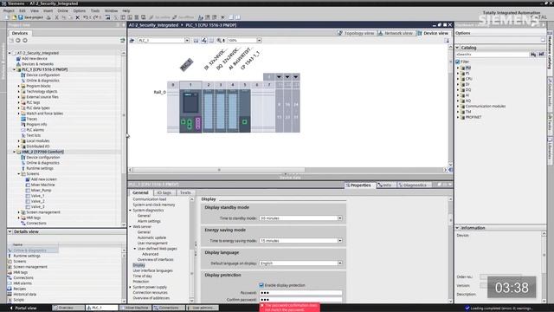Toggle the Filter checkbox in the catalog
This screenshot has width=554, height=312.
pyautogui.click(x=458, y=62)
